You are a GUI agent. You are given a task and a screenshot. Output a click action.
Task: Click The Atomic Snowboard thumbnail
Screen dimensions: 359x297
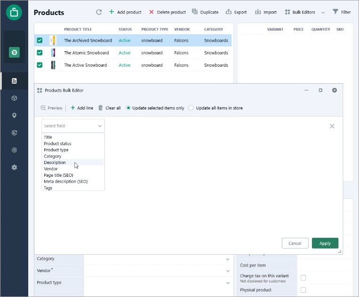pos(53,53)
